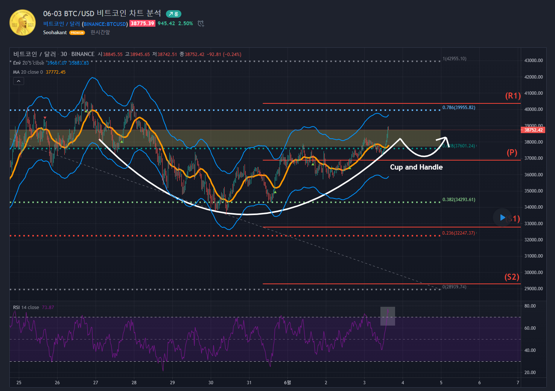Click the red 38752.42 current price label
The image size is (555, 391).
click(533, 130)
